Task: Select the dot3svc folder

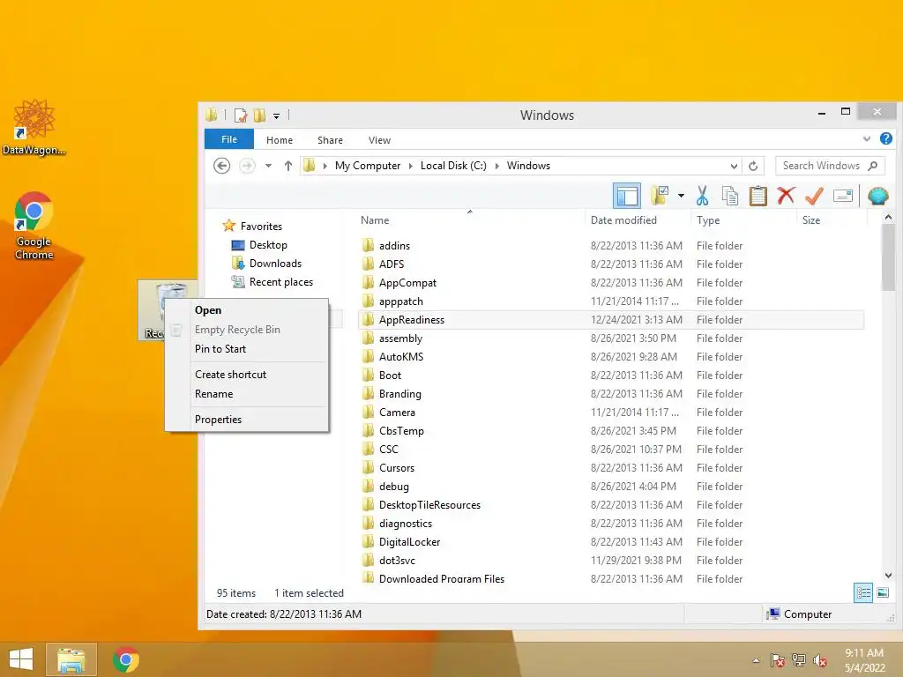Action: (610, 560)
